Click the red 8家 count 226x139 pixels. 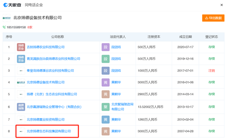pos(30,27)
